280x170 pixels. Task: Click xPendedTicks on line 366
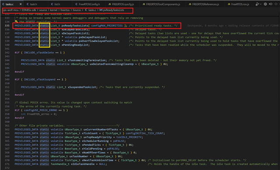point(91,145)
